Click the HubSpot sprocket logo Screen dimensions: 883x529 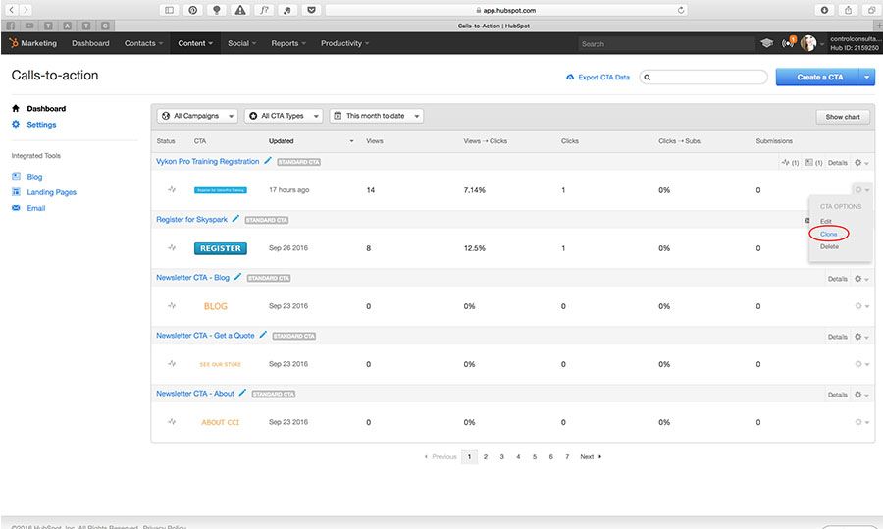coord(14,43)
